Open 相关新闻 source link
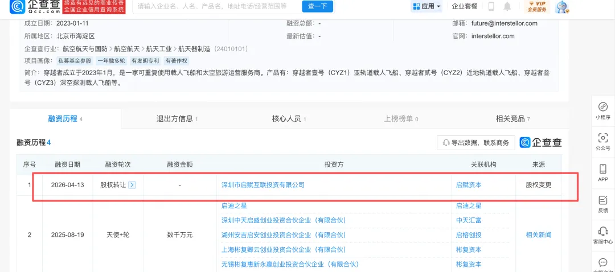Image resolution: width=615 pixels, height=272 pixels. pos(539,235)
